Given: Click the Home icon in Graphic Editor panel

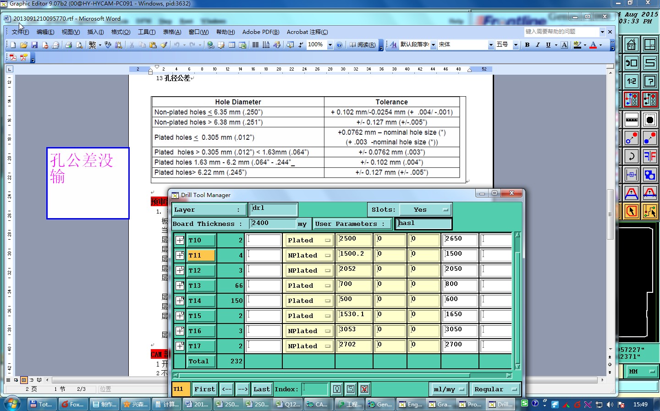Looking at the screenshot, I should coord(632,45).
